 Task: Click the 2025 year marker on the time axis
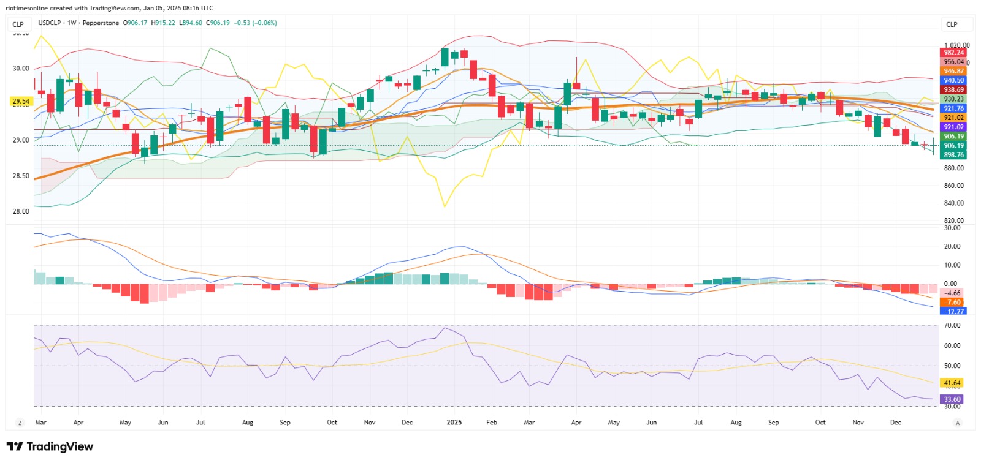454,423
